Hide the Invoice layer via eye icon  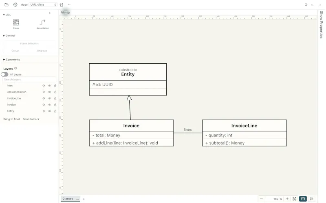(x=49, y=105)
